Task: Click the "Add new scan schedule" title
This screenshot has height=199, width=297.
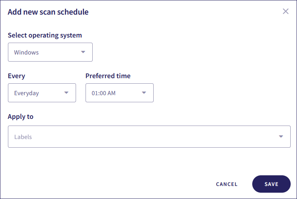Action: (x=48, y=12)
